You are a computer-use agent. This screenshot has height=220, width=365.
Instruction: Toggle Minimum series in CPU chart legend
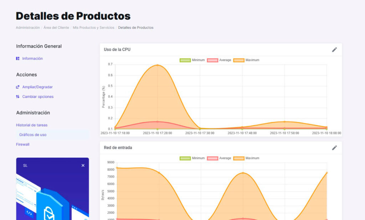pos(192,60)
